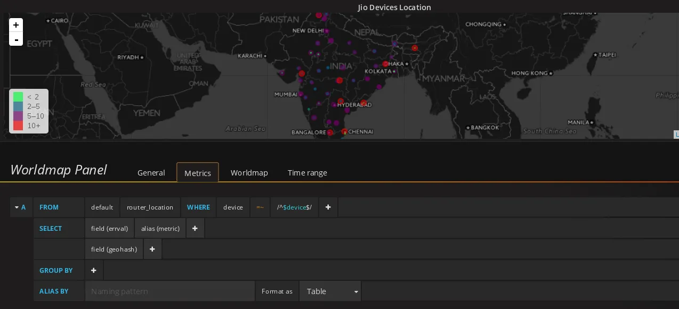Click the MUMBAI map label
This screenshot has height=309, width=679.
tap(286, 94)
